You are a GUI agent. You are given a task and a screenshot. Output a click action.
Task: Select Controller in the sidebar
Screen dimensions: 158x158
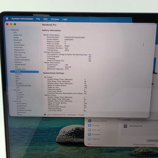[18, 47]
